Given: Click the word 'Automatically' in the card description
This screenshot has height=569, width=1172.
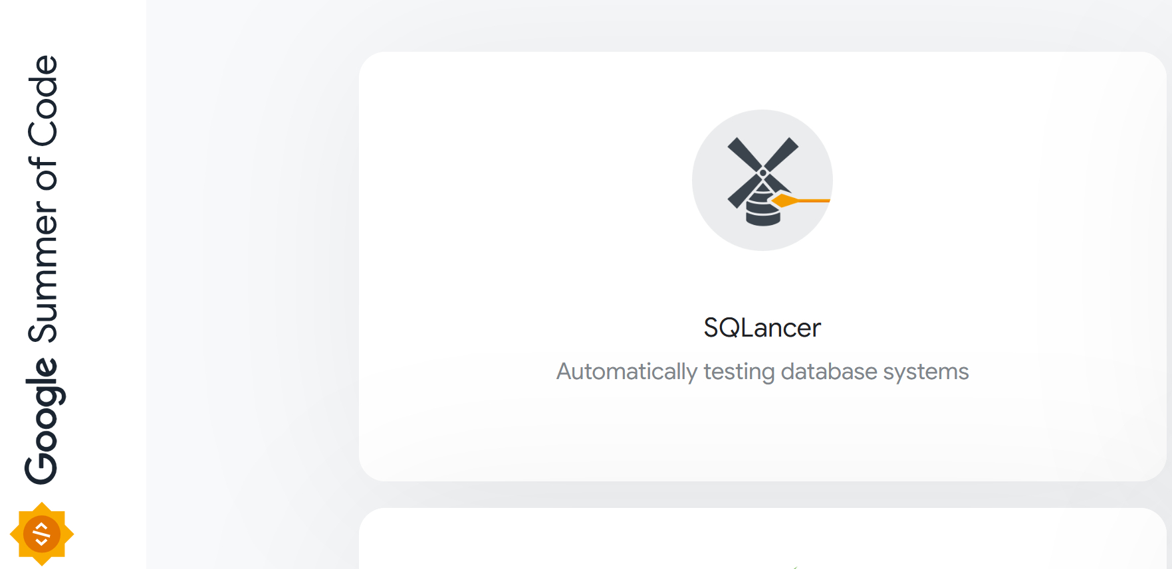Looking at the screenshot, I should point(626,372).
